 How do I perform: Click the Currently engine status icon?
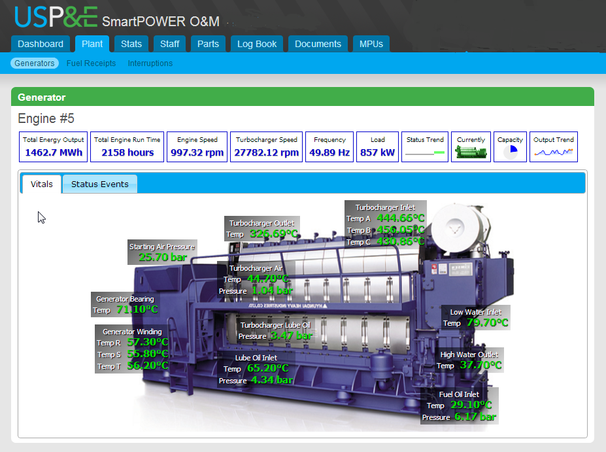tap(471, 152)
